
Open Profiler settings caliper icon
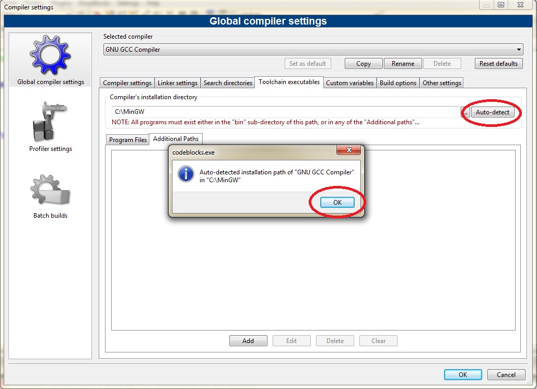(50, 122)
